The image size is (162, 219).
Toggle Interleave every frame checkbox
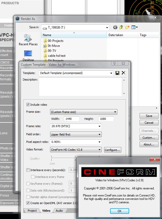tap(33, 177)
